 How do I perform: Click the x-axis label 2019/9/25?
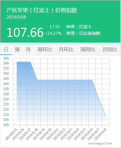pos(11,134)
